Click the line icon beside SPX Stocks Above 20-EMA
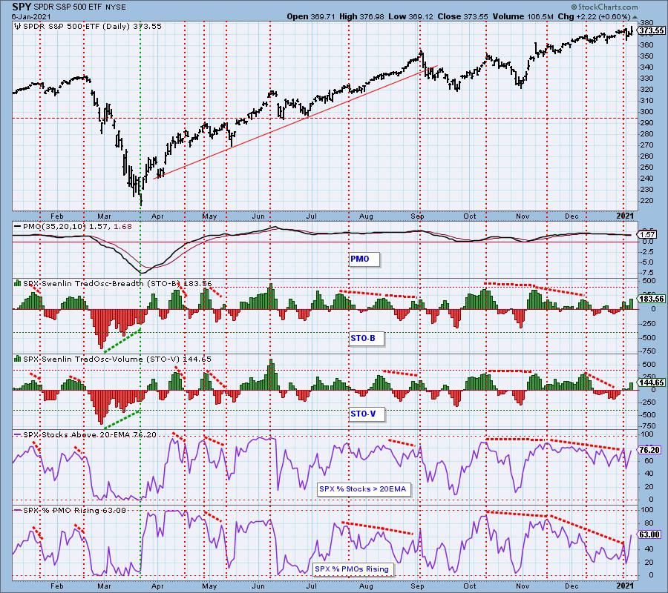Image resolution: width=668 pixels, height=593 pixels. pyautogui.click(x=18, y=435)
